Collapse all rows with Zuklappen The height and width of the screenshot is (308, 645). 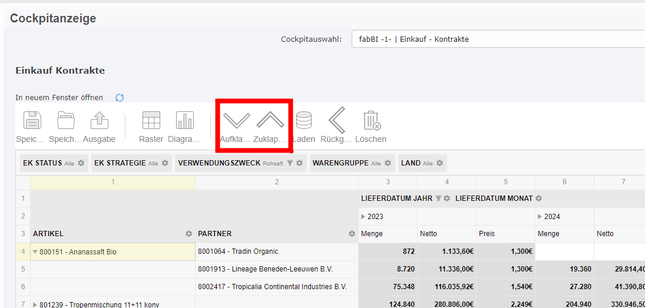pos(270,120)
